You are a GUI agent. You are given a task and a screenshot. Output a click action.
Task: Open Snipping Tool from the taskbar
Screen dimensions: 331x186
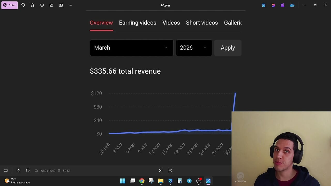click(x=151, y=181)
